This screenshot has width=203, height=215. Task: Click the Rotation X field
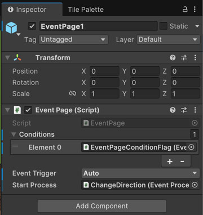[104, 83]
